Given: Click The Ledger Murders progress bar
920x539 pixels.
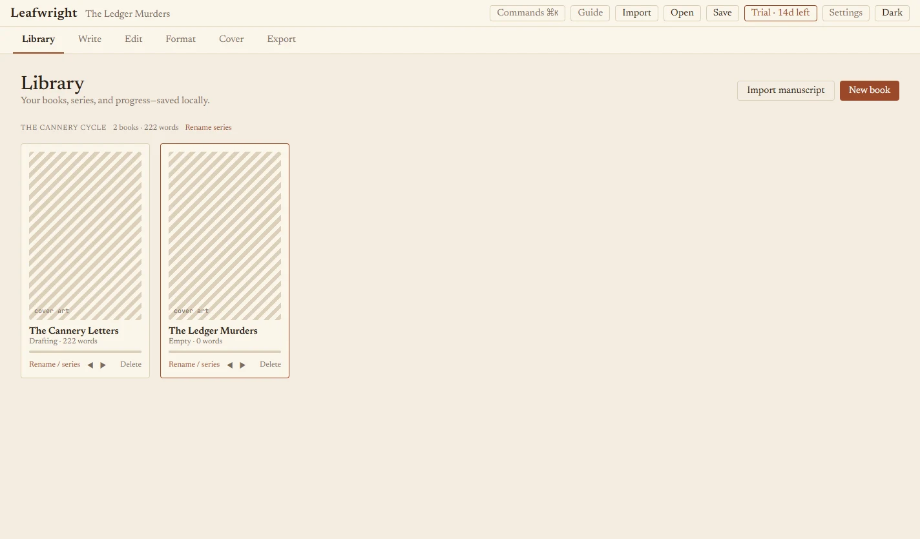Looking at the screenshot, I should click(x=225, y=352).
